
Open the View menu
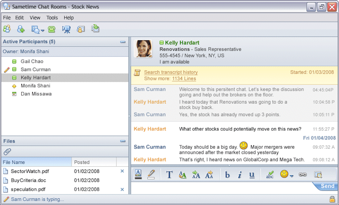tap(35, 17)
